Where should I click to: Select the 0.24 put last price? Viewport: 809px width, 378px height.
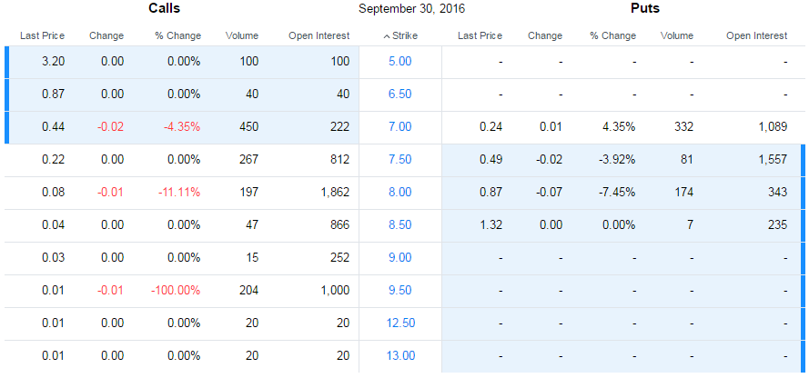point(490,126)
